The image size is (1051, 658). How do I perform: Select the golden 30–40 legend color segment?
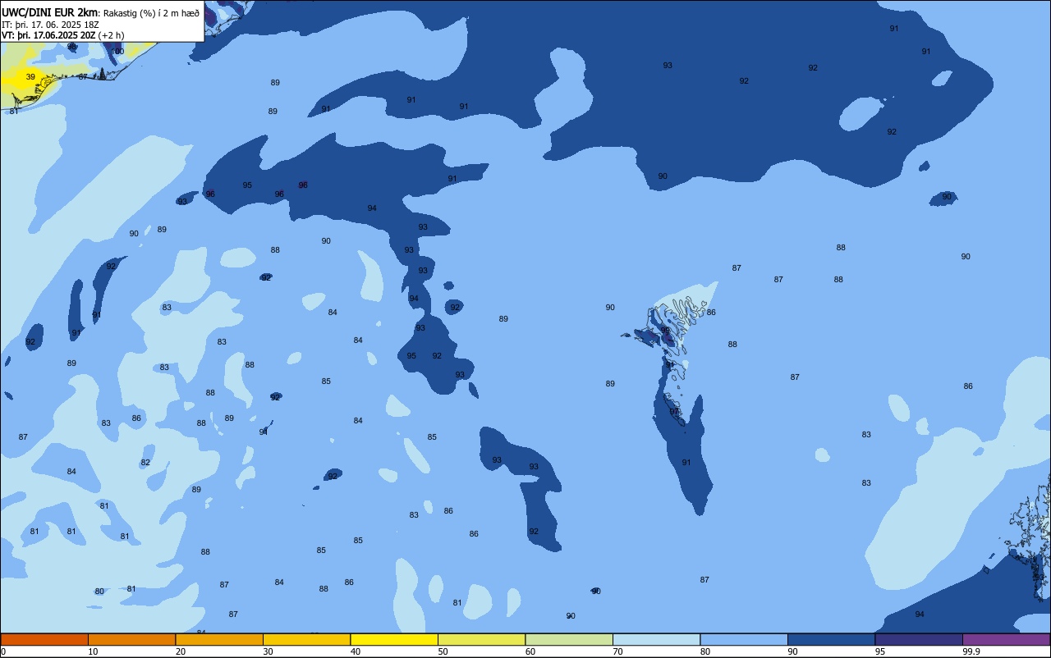306,639
